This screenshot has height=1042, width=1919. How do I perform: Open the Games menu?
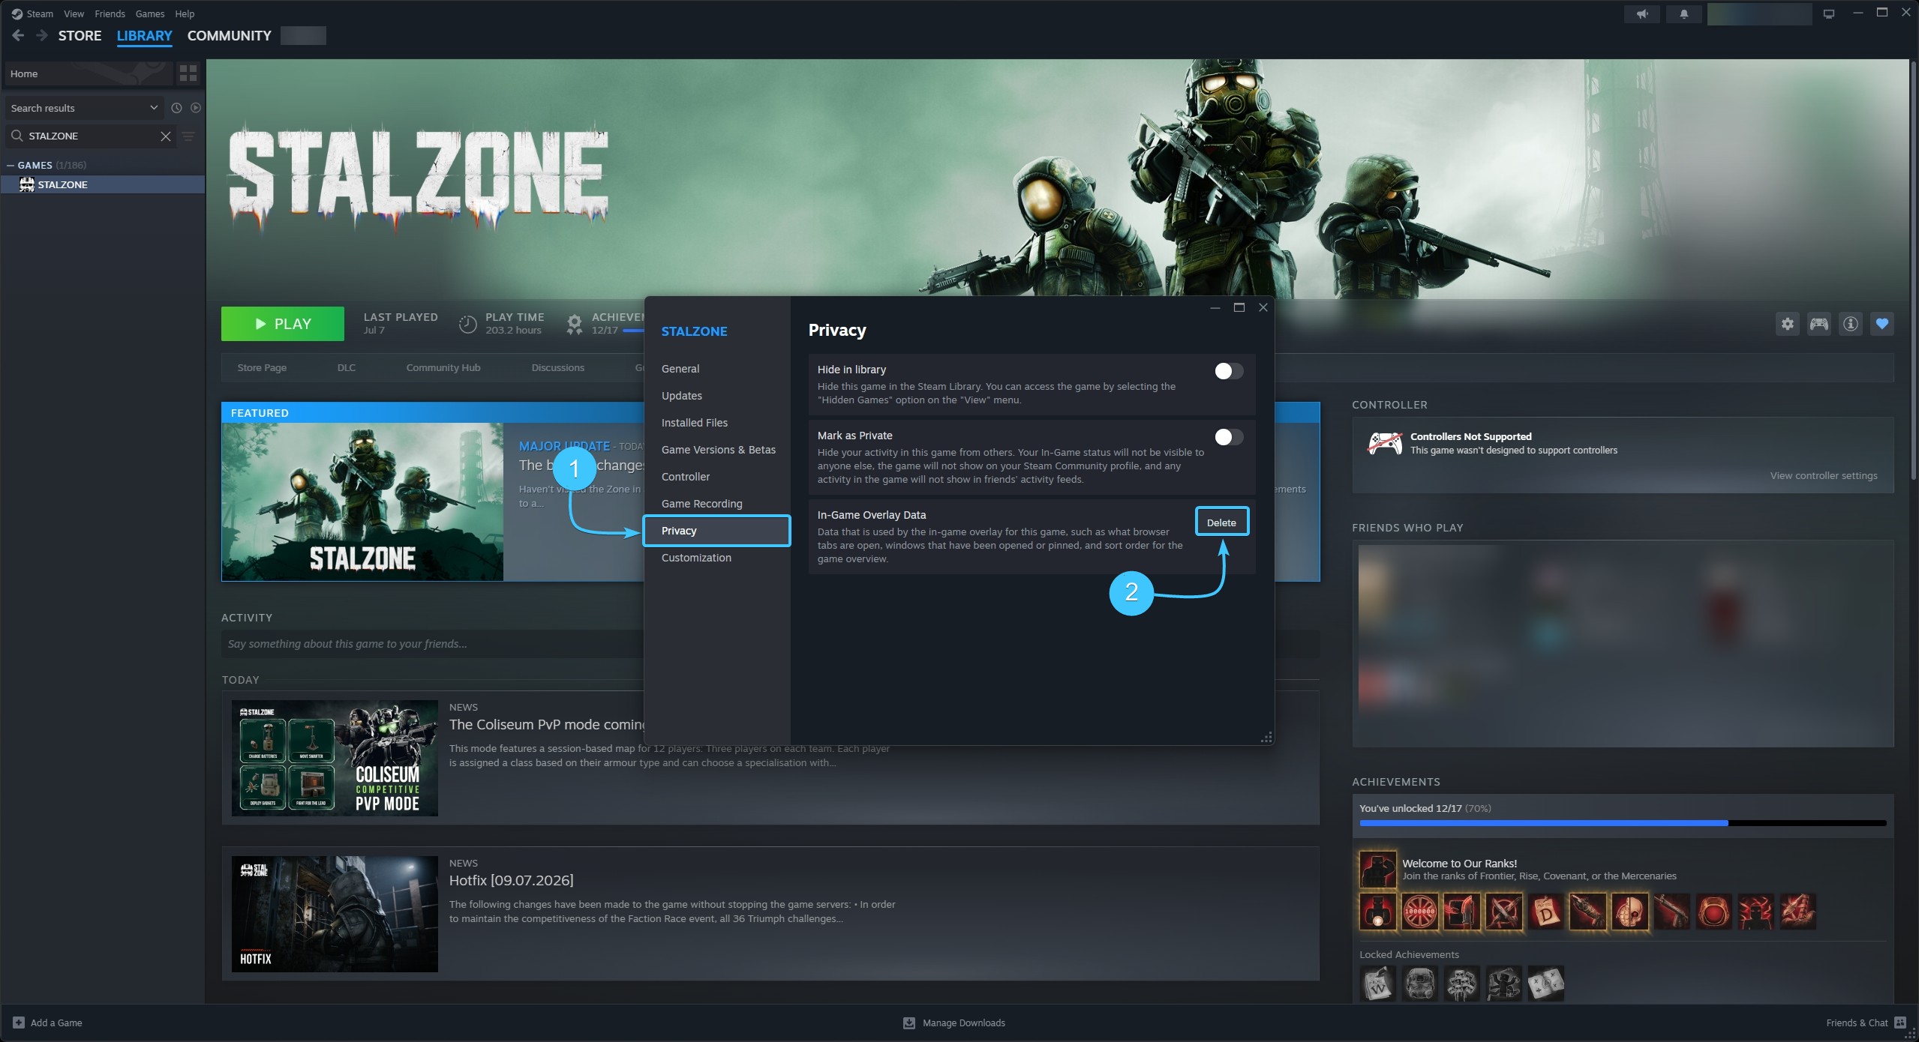pyautogui.click(x=150, y=13)
